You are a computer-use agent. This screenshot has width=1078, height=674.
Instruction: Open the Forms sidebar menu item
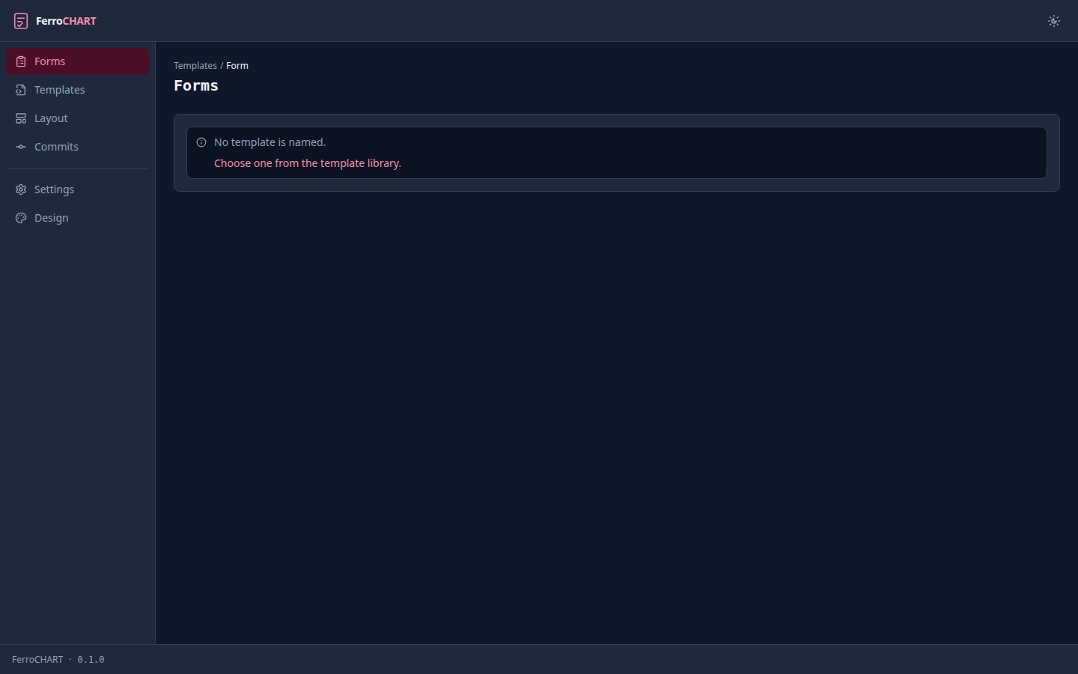78,61
